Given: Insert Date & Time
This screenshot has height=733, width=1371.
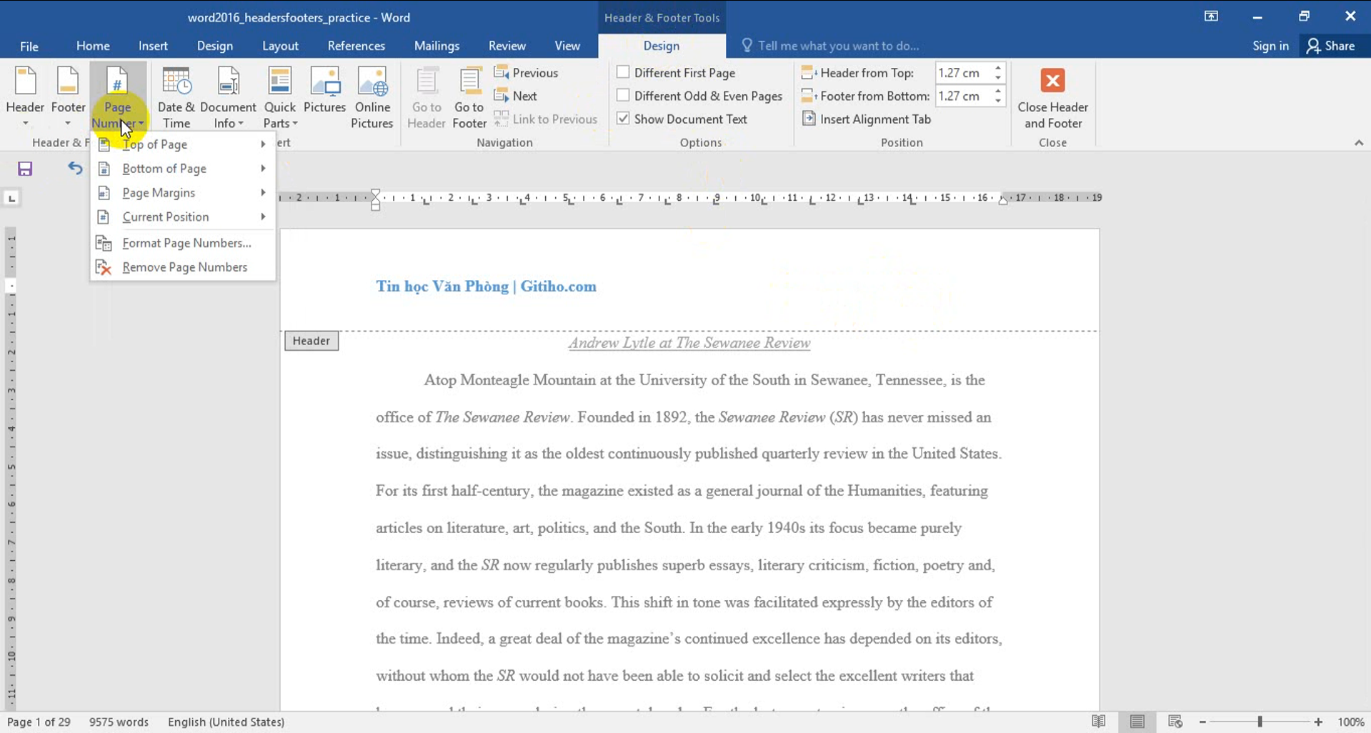Looking at the screenshot, I should [176, 96].
